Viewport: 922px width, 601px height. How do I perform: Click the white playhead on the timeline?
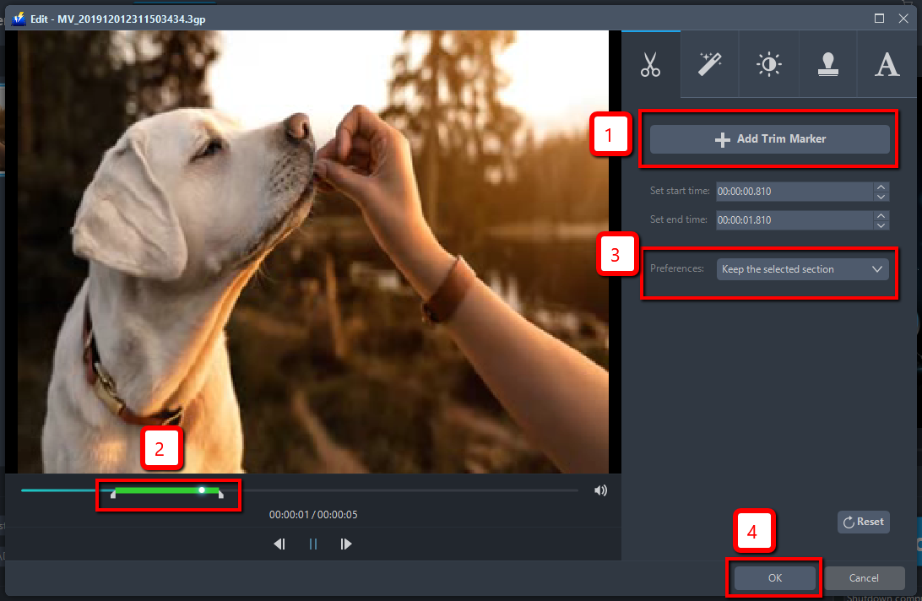tap(202, 490)
